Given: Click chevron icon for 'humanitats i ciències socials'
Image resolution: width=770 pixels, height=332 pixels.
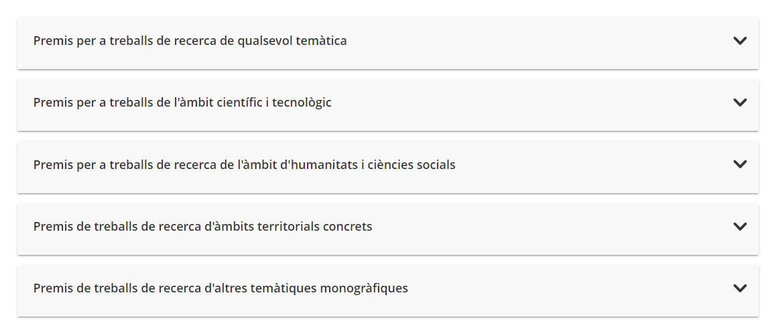Looking at the screenshot, I should (740, 164).
